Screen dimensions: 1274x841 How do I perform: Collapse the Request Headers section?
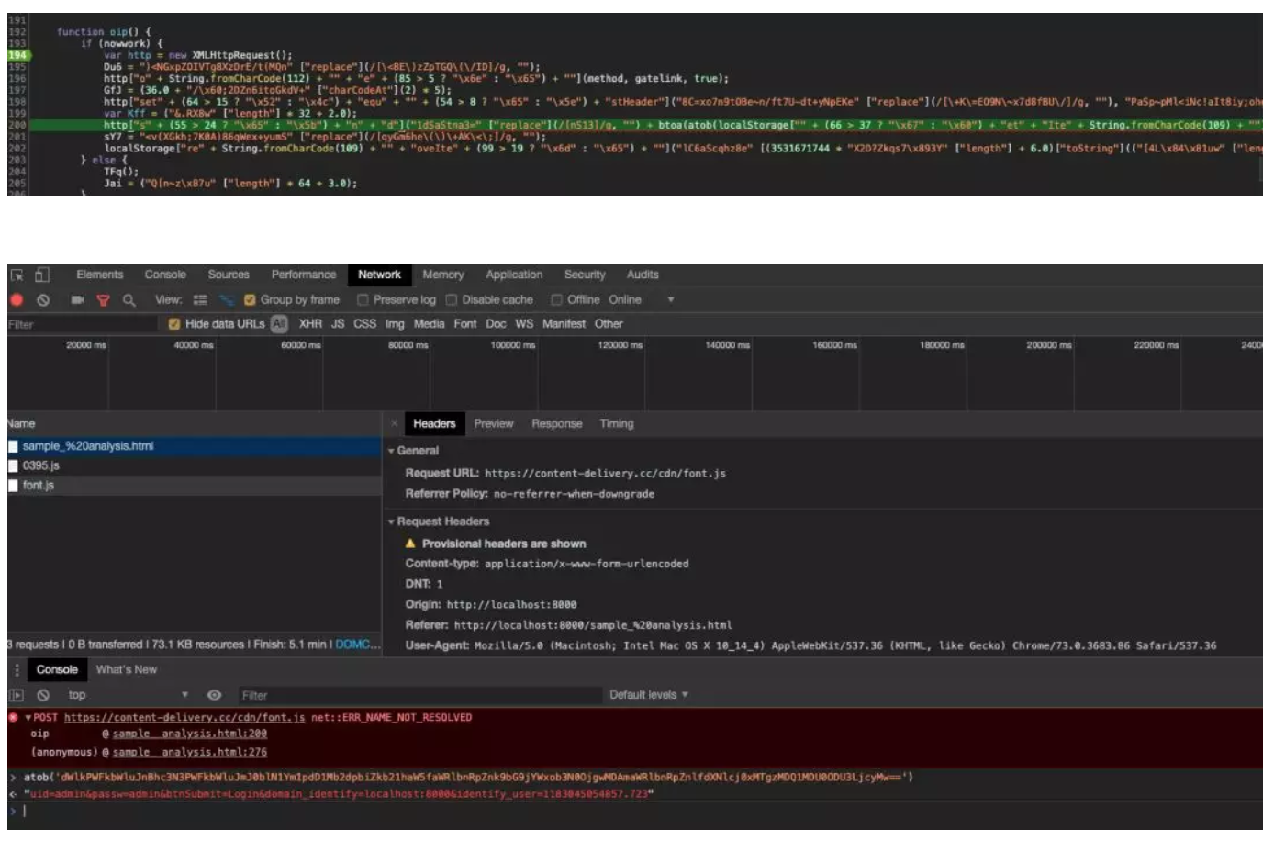pyautogui.click(x=440, y=521)
